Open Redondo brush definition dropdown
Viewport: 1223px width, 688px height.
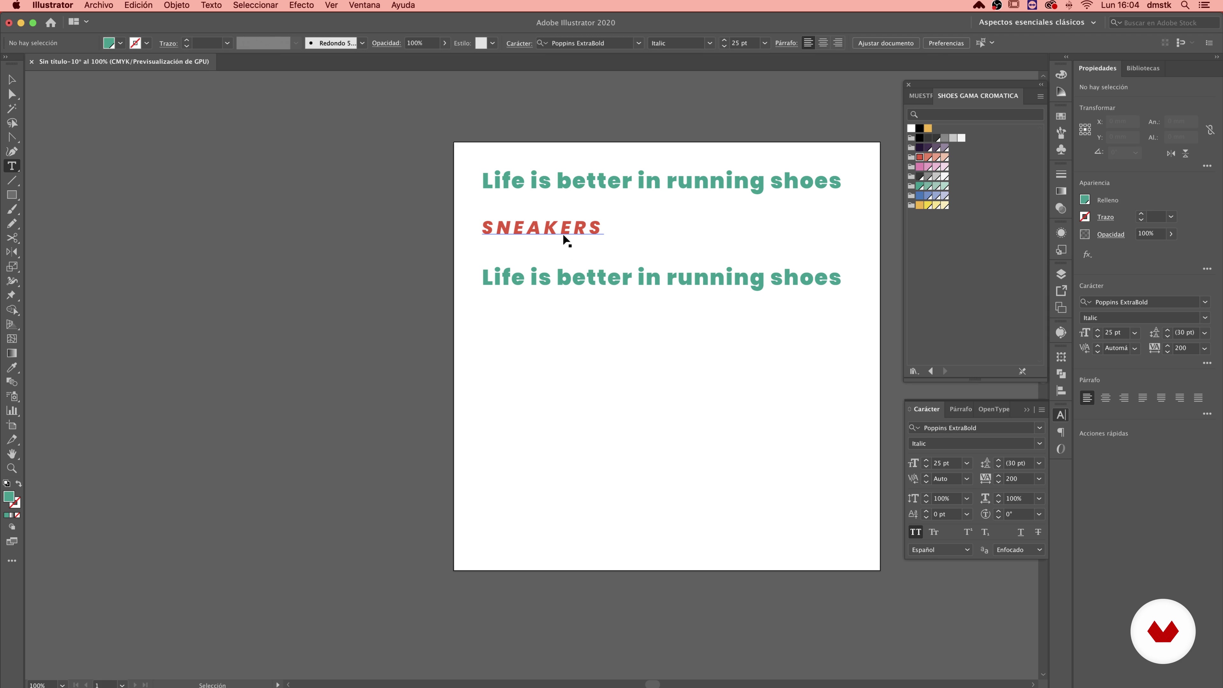pyautogui.click(x=362, y=43)
